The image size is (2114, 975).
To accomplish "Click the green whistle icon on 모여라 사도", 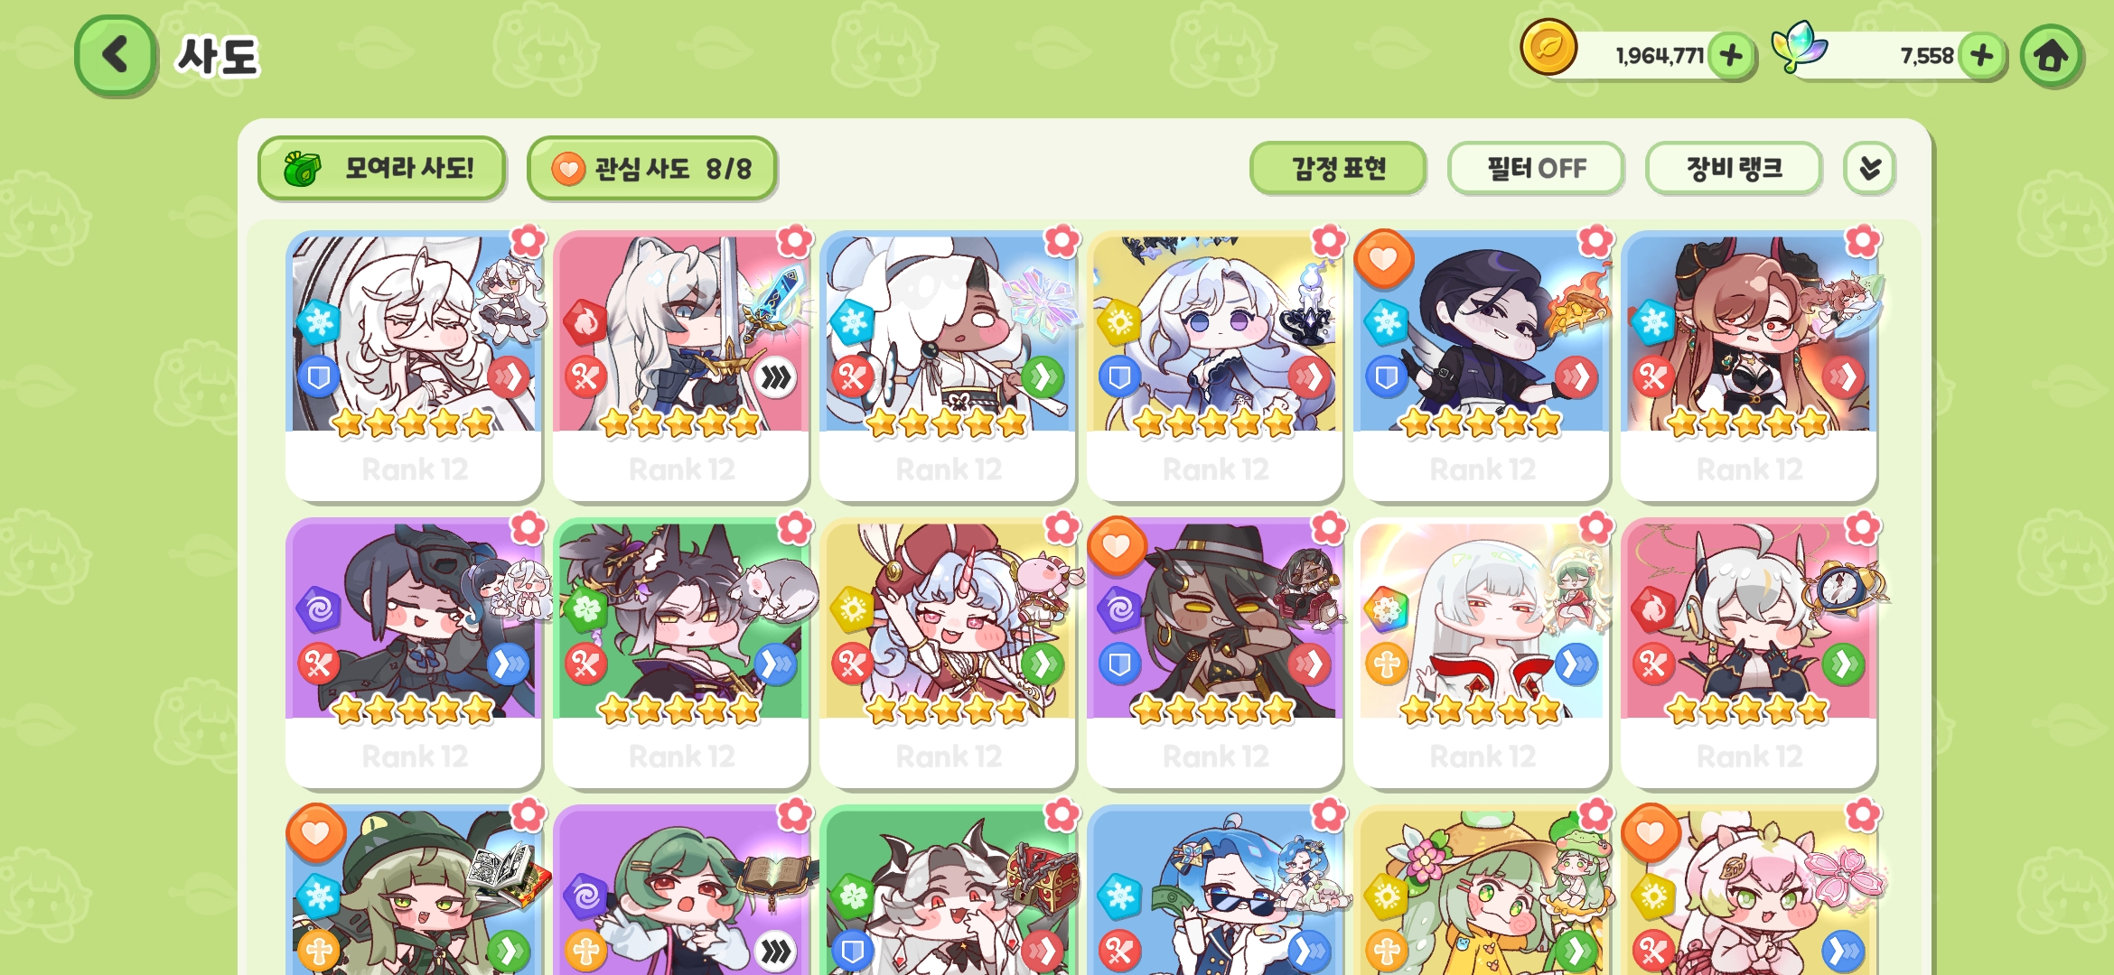I will (302, 169).
